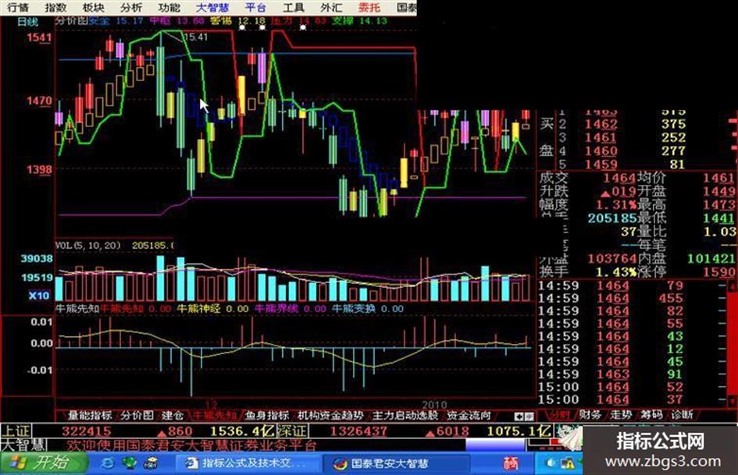Click the 深证 index label
Viewport: 738px width, 475px height.
(291, 431)
